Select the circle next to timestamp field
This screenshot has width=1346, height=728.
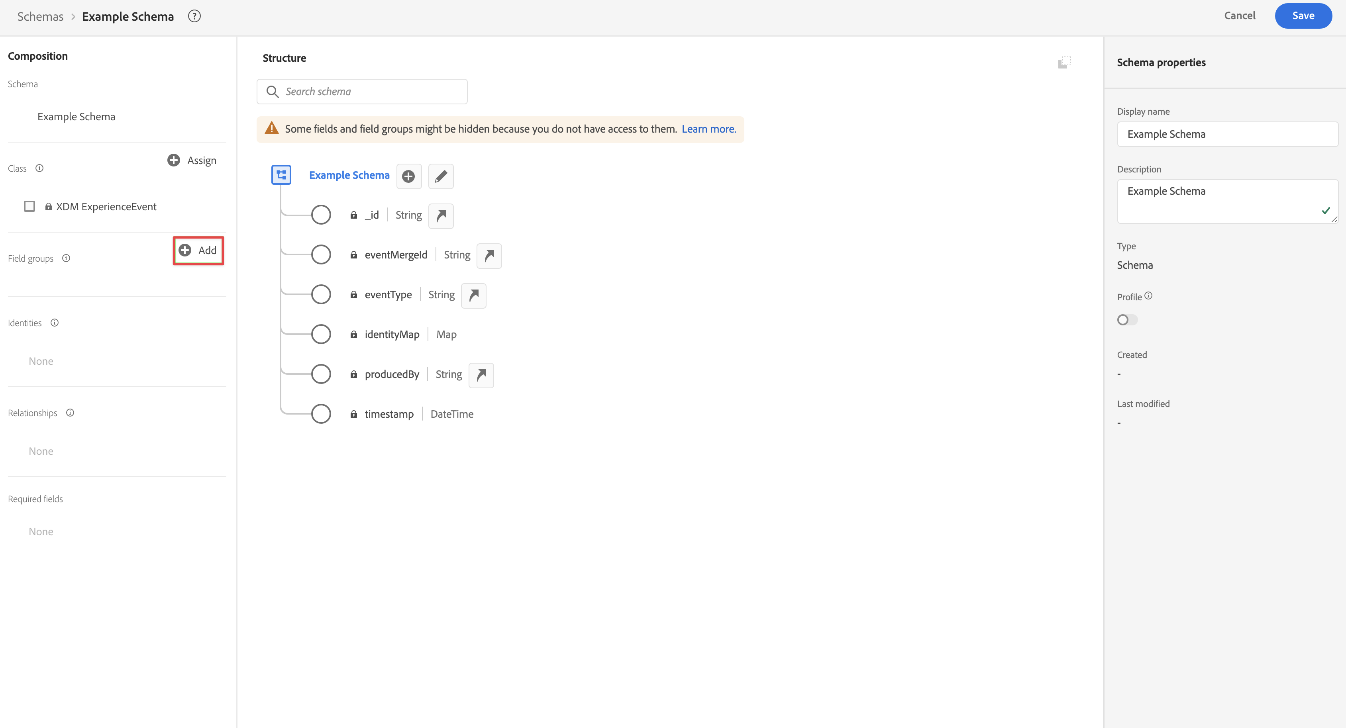(x=321, y=414)
